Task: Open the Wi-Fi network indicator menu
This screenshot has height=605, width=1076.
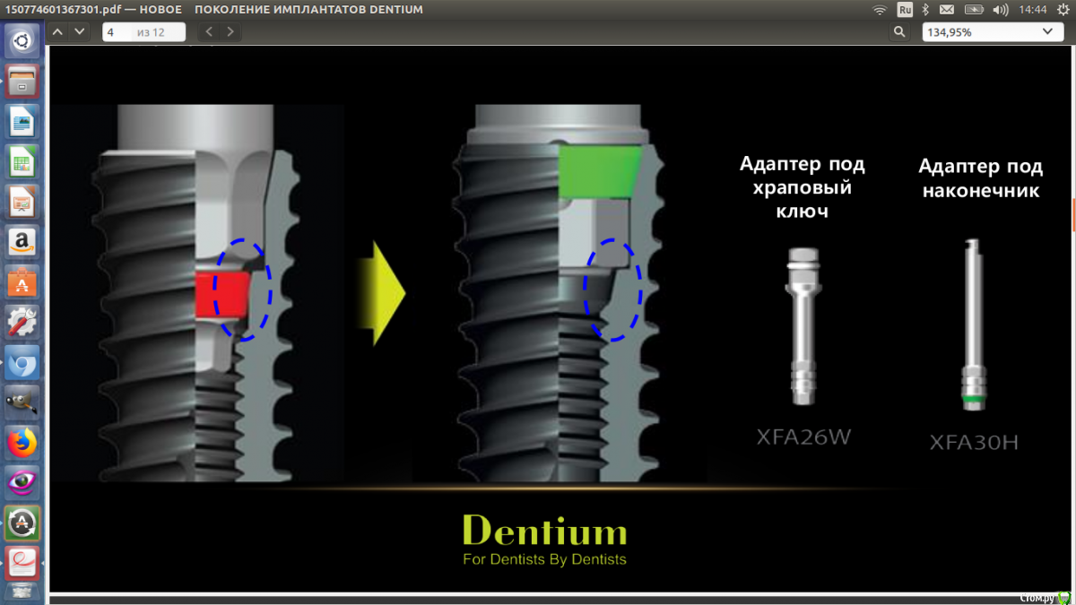Action: pos(880,10)
